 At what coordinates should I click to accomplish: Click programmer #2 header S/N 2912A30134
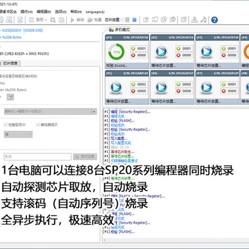click(x=172, y=37)
